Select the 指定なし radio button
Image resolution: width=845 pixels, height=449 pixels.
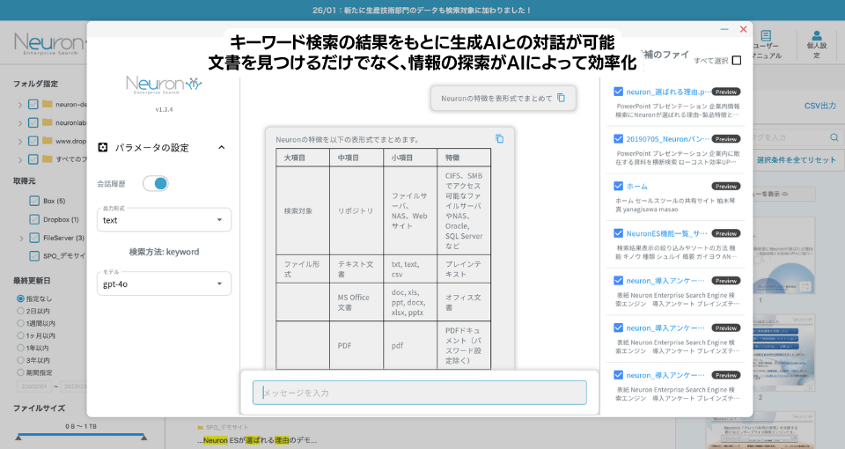point(20,298)
